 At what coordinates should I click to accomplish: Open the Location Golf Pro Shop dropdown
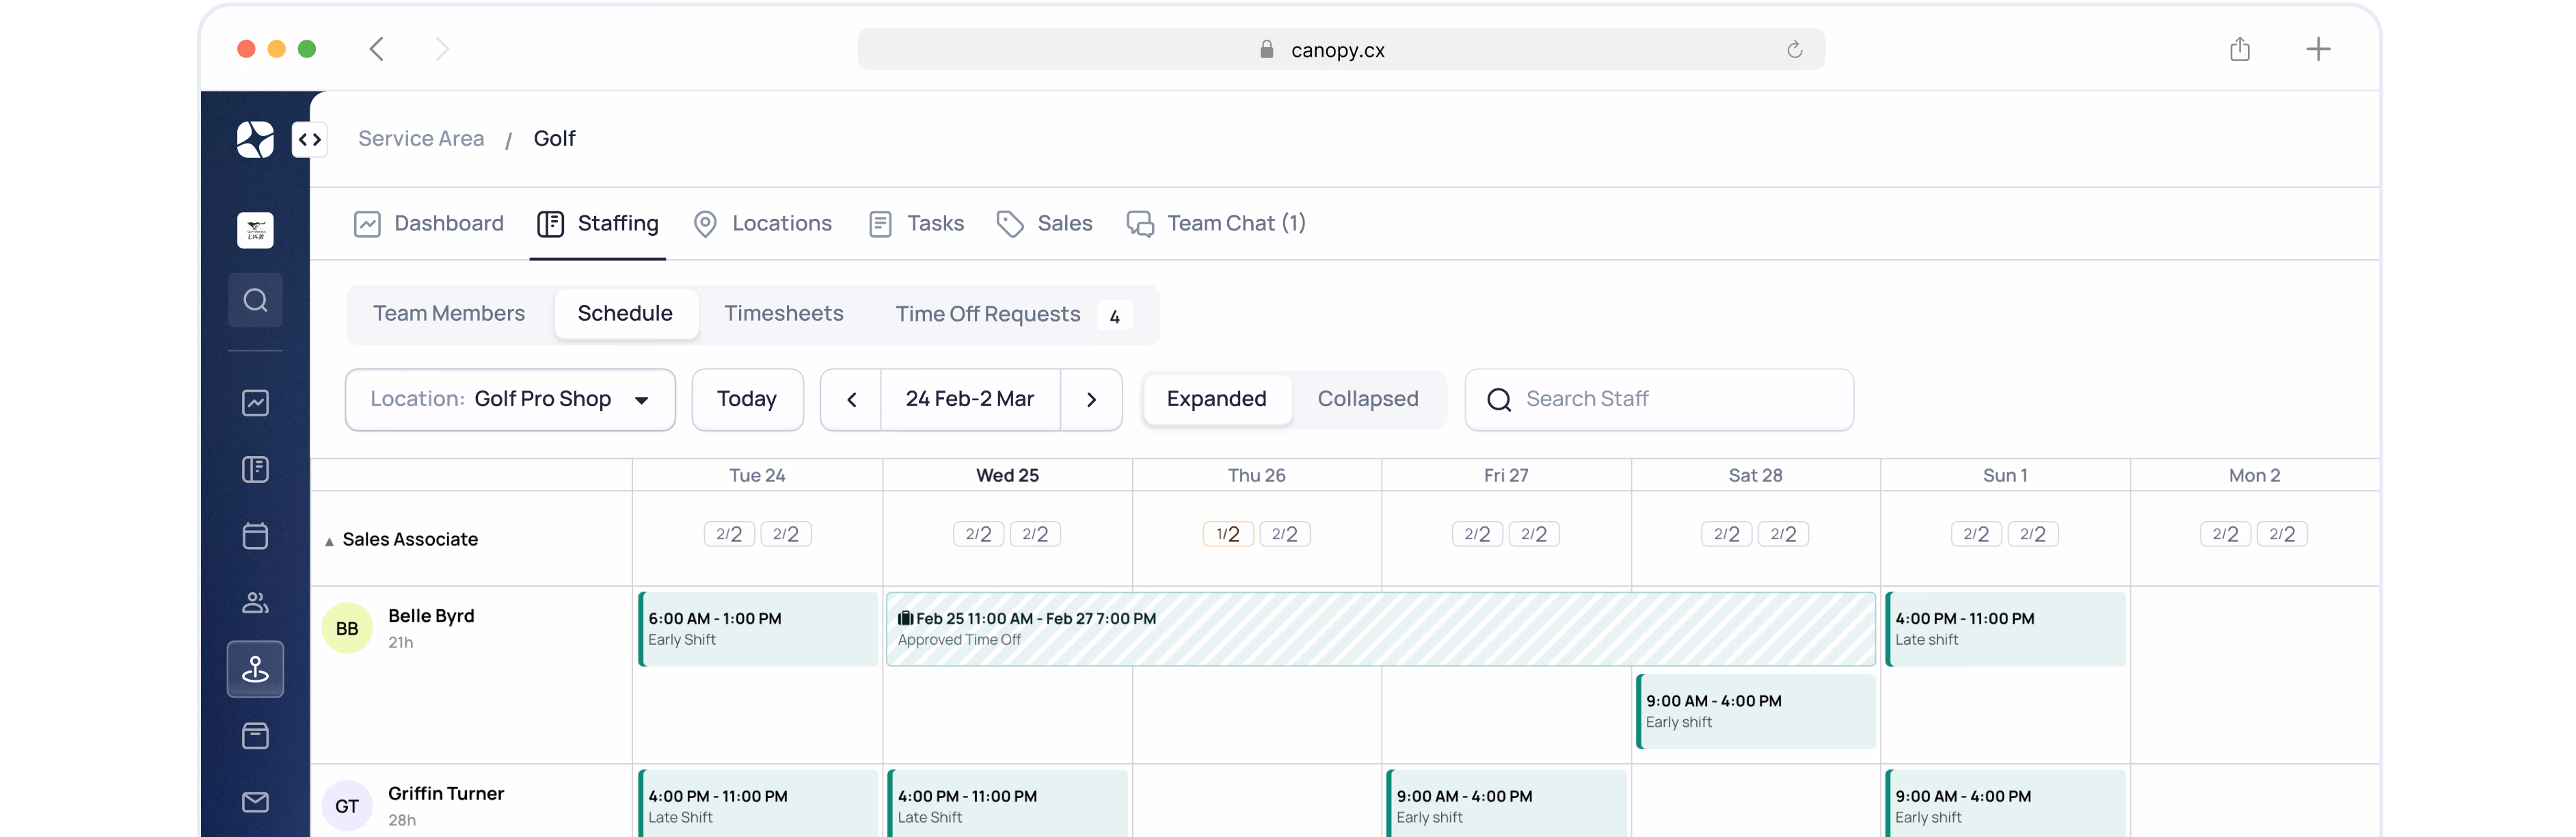(510, 400)
